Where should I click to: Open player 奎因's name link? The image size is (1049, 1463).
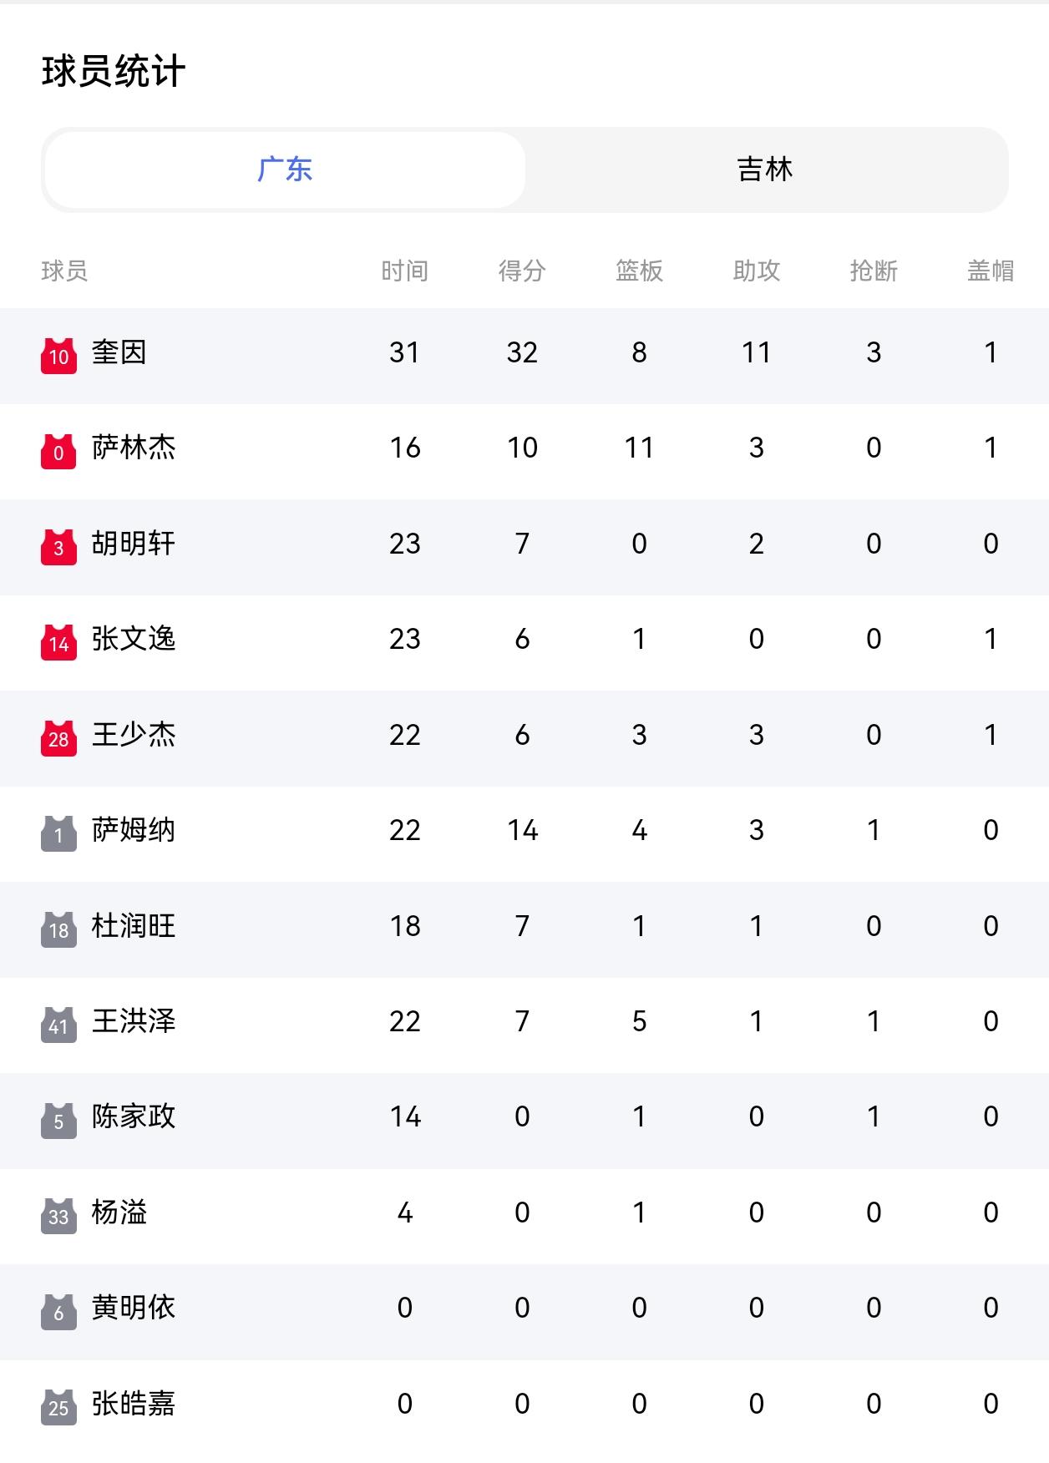pyautogui.click(x=119, y=352)
